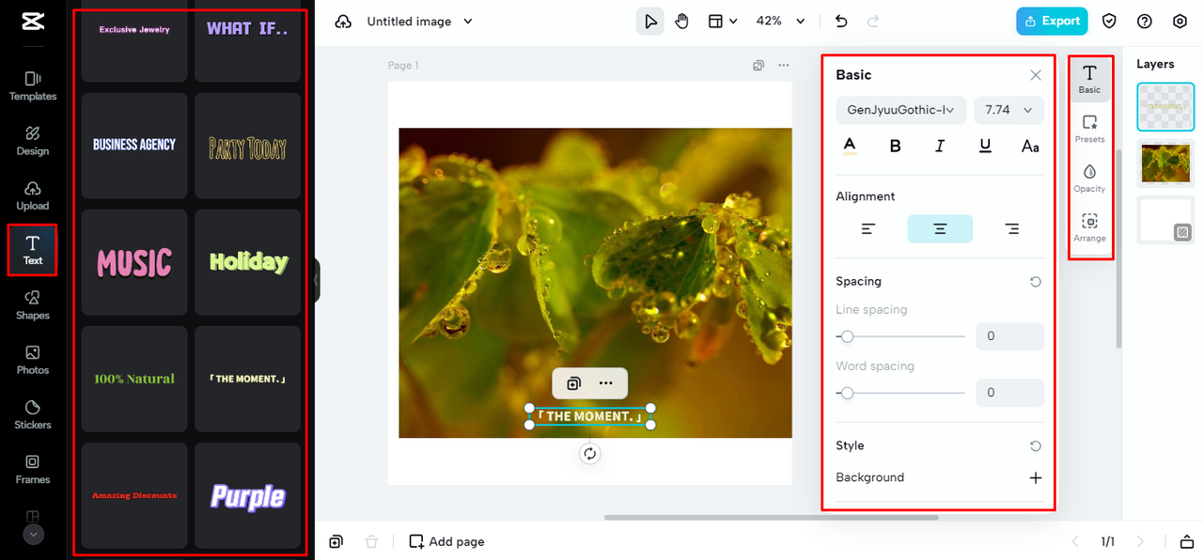Close the Basic panel
The height and width of the screenshot is (560, 1203).
point(1036,75)
